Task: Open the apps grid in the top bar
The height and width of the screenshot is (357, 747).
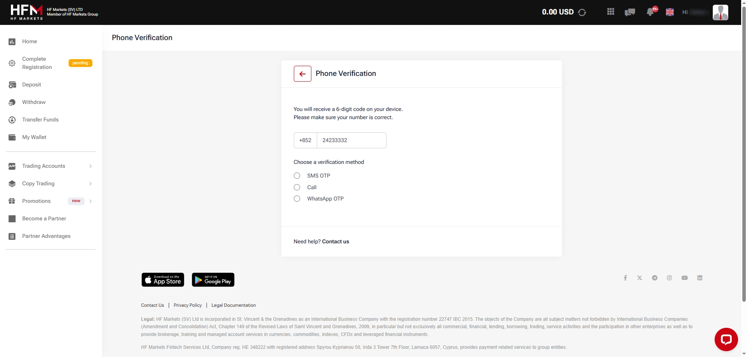Action: point(610,12)
